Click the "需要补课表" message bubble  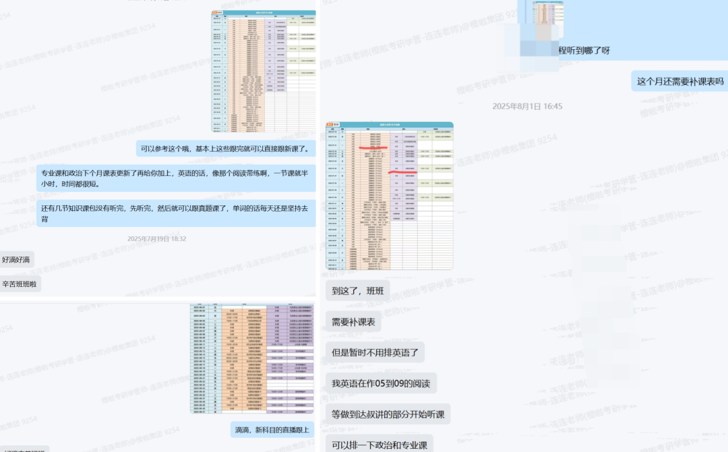pos(353,321)
